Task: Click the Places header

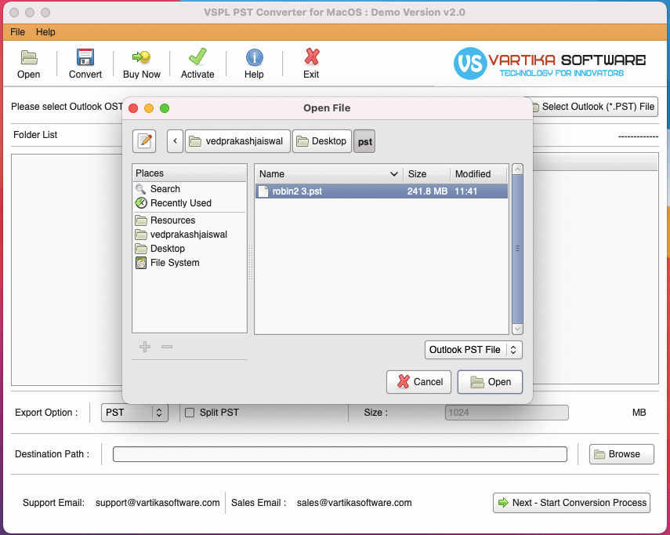Action: pos(190,173)
